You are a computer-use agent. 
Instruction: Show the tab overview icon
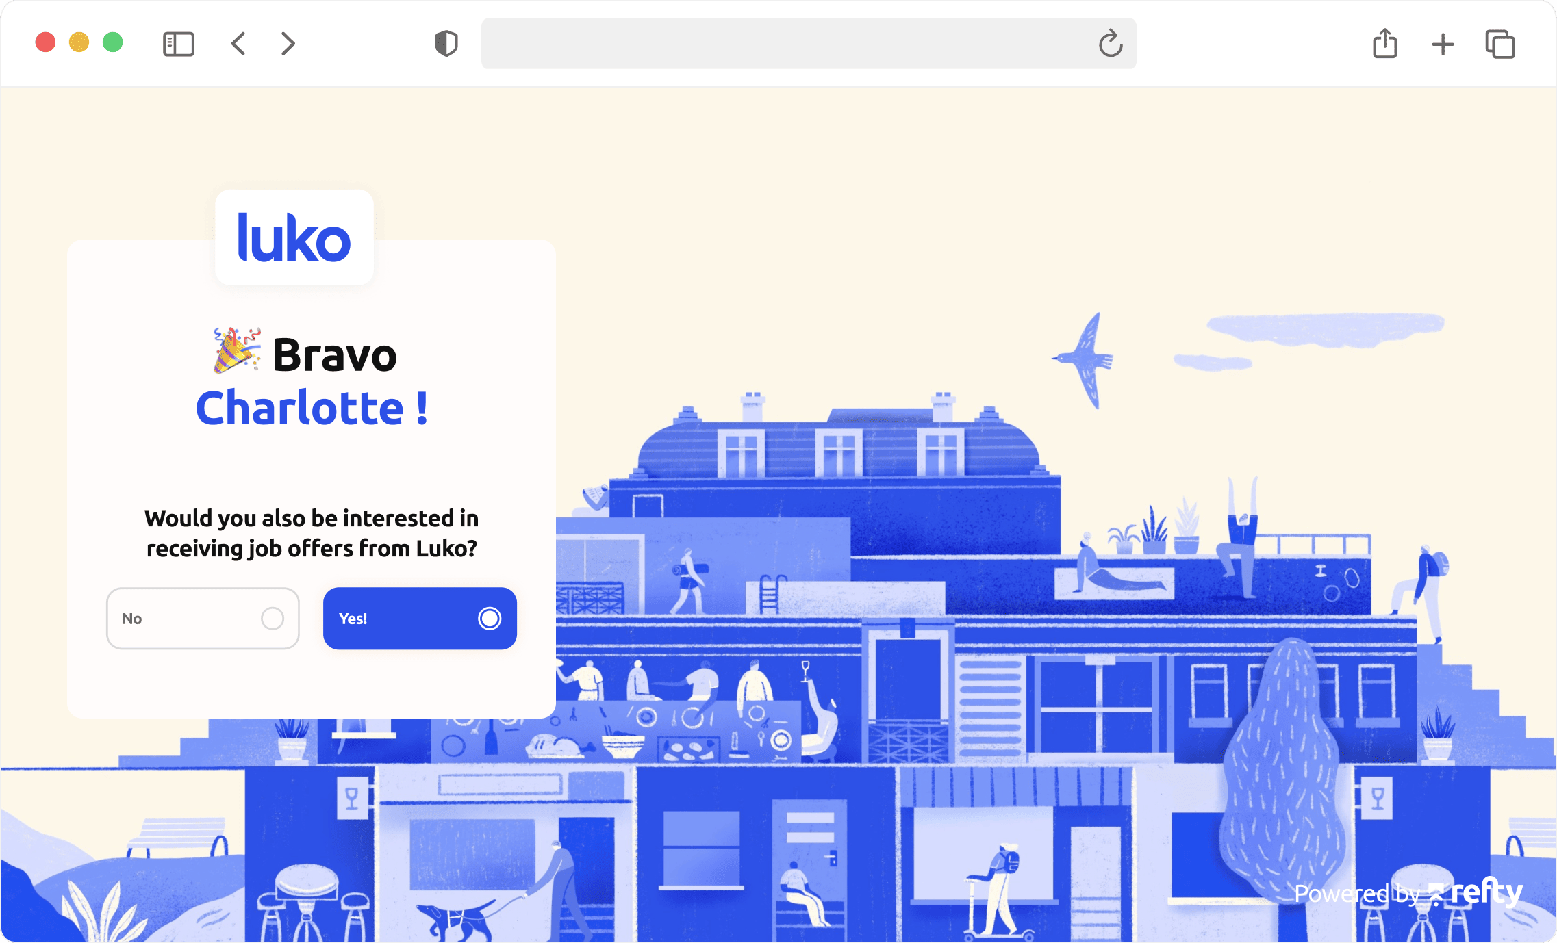pos(1500,44)
